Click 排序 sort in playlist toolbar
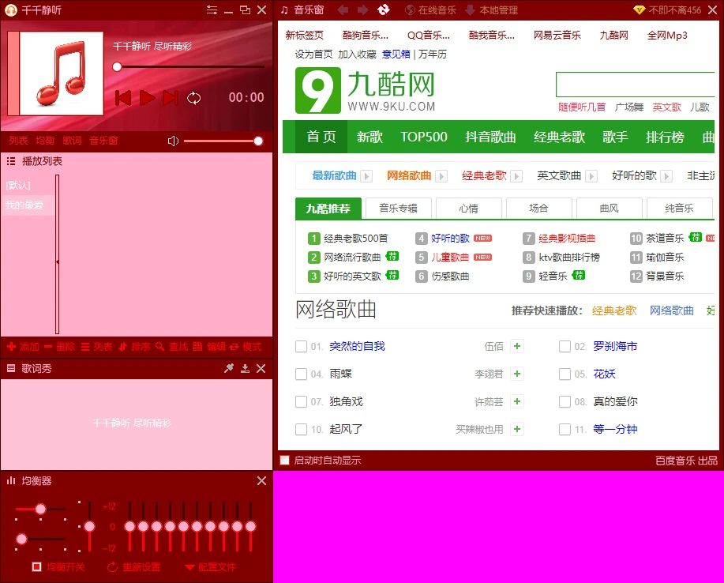724x583 pixels. coord(134,347)
